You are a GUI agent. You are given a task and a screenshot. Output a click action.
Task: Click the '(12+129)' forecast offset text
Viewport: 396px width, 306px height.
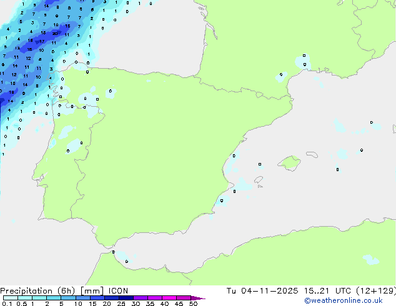click(376, 291)
